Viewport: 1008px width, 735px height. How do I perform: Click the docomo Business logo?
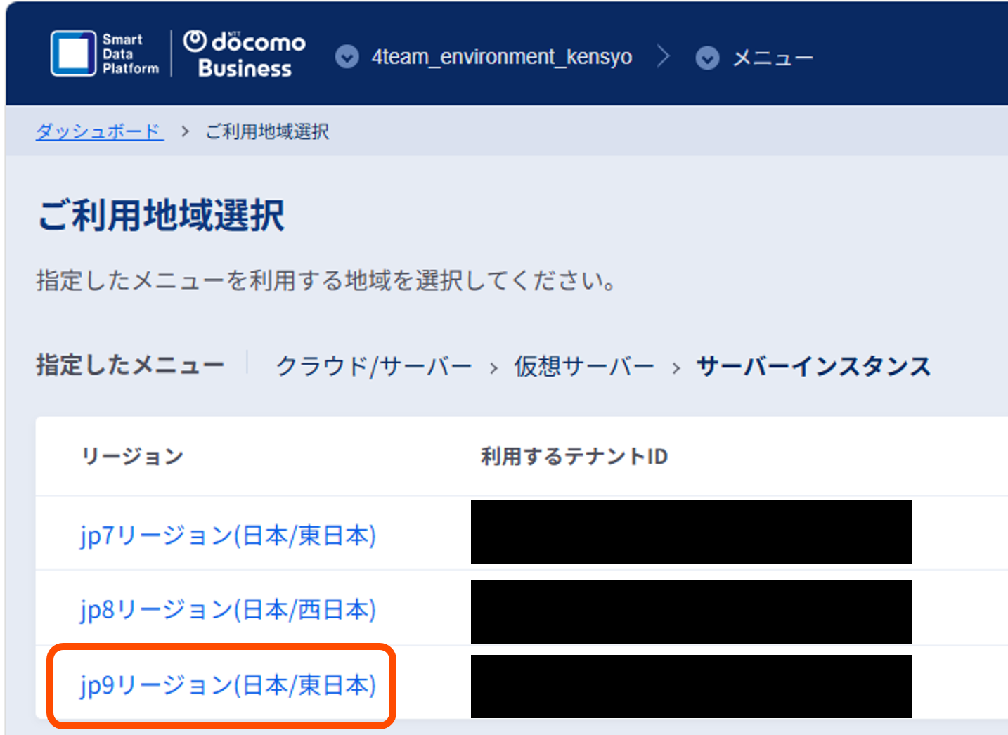[x=245, y=53]
